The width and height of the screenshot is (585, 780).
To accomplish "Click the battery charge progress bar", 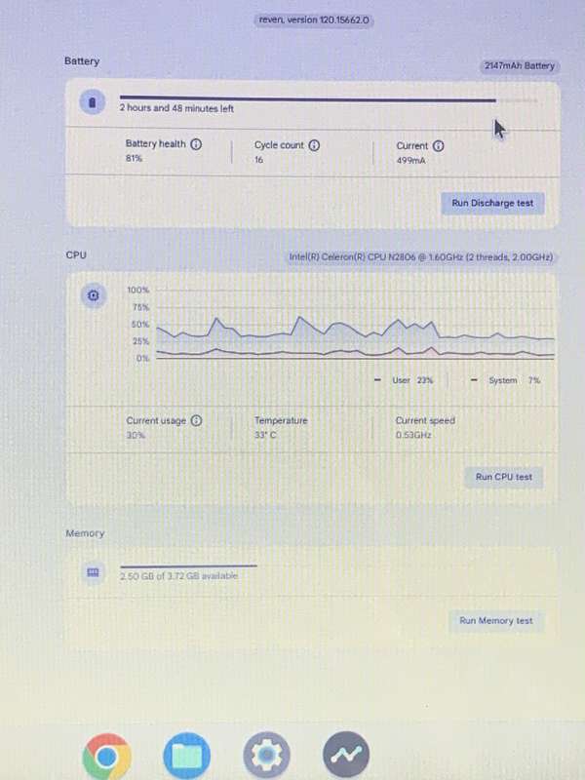I will [329, 99].
